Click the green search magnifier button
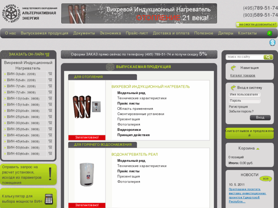 coord(268,57)
